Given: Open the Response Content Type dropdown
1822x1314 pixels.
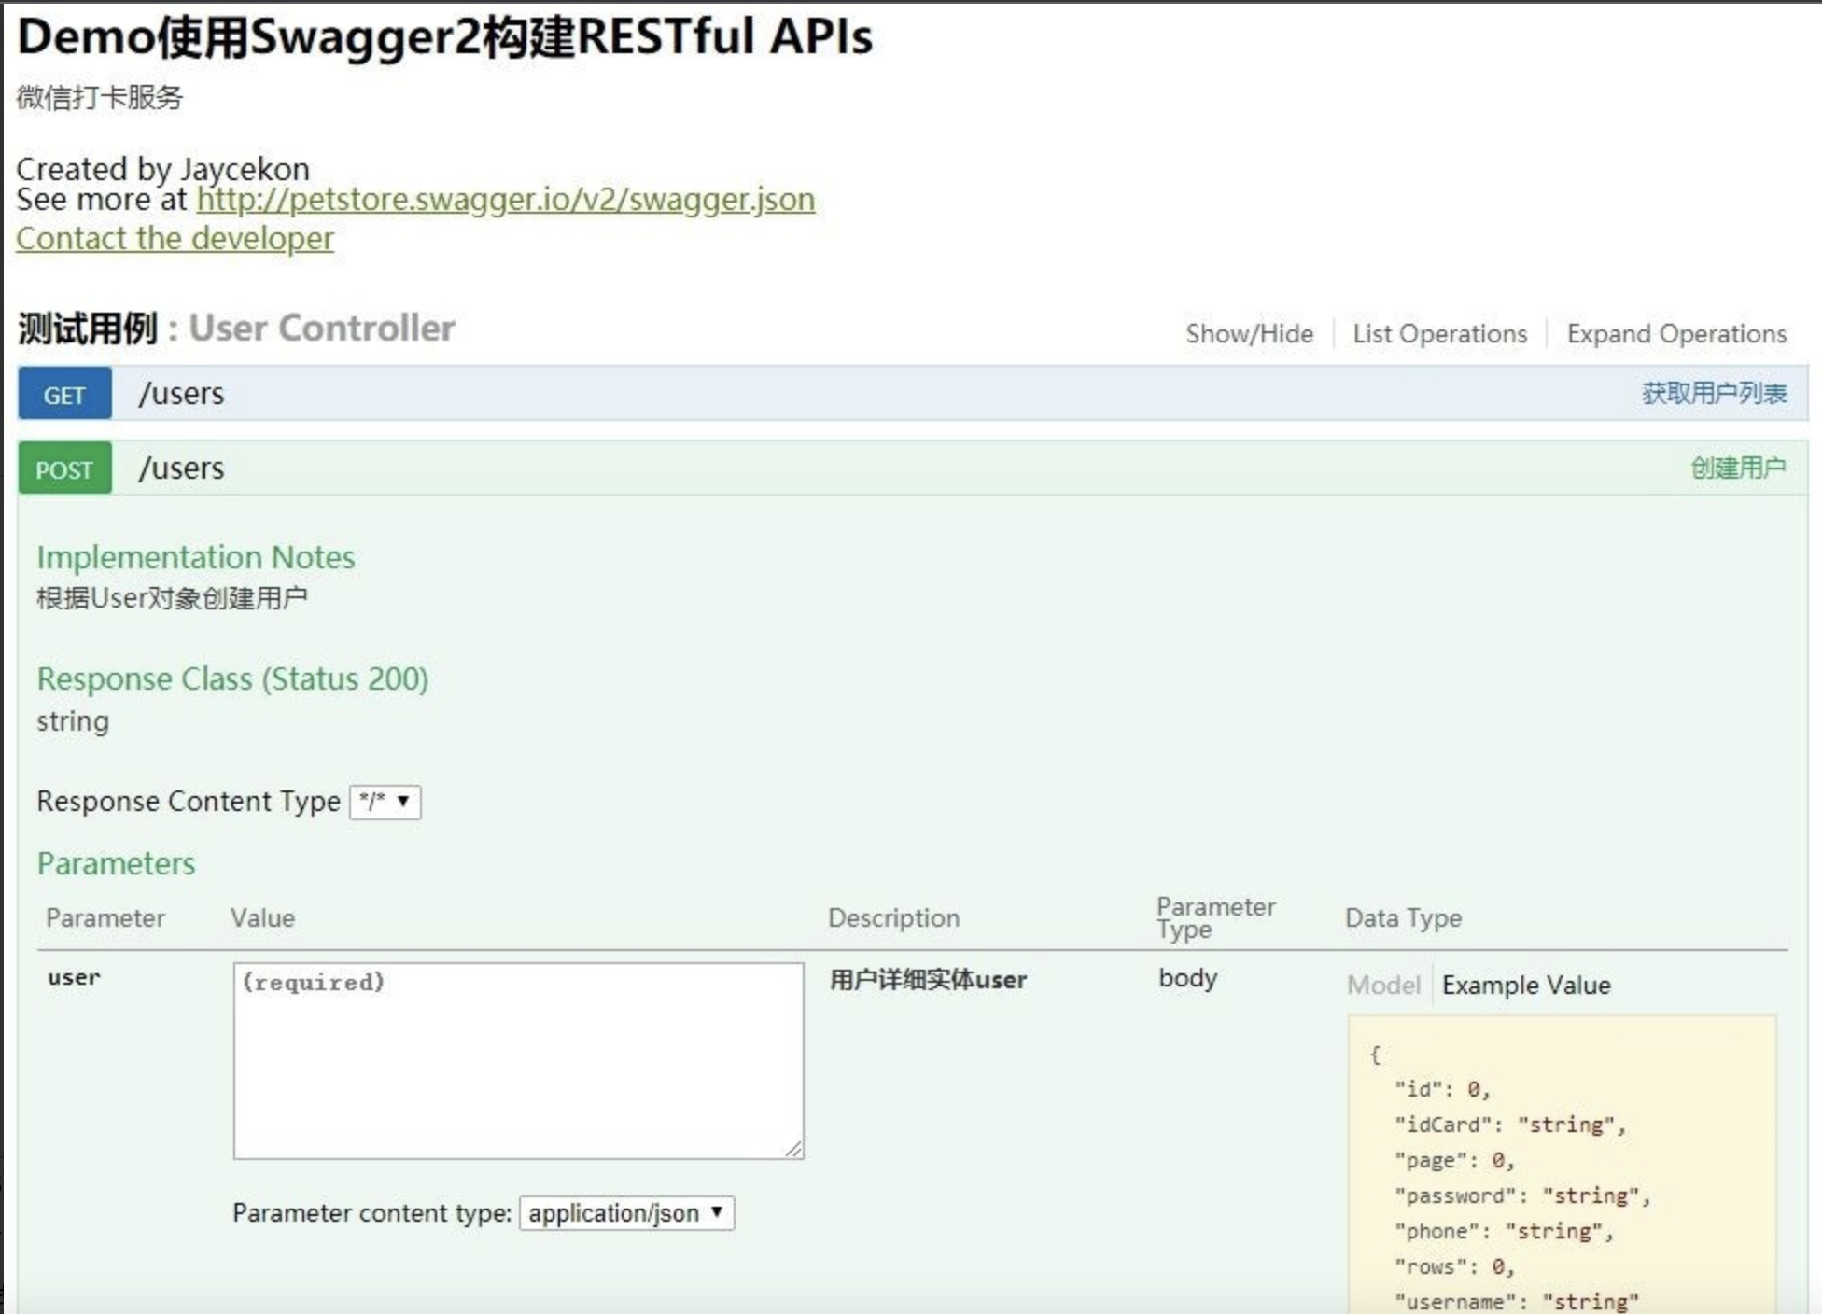Looking at the screenshot, I should click(385, 802).
